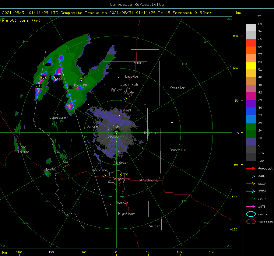This screenshot has height=256, width=274.
Task: Click the Limestone location label
Action: point(58,117)
